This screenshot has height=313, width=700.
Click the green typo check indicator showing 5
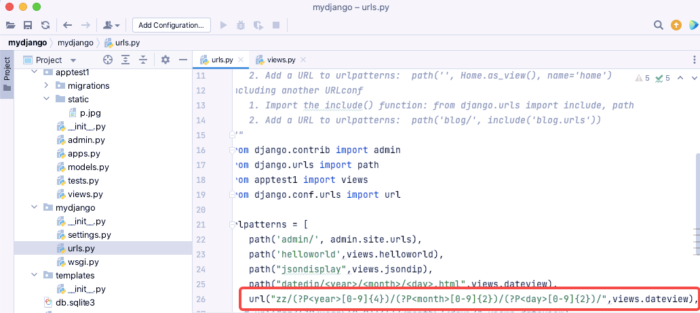[662, 78]
